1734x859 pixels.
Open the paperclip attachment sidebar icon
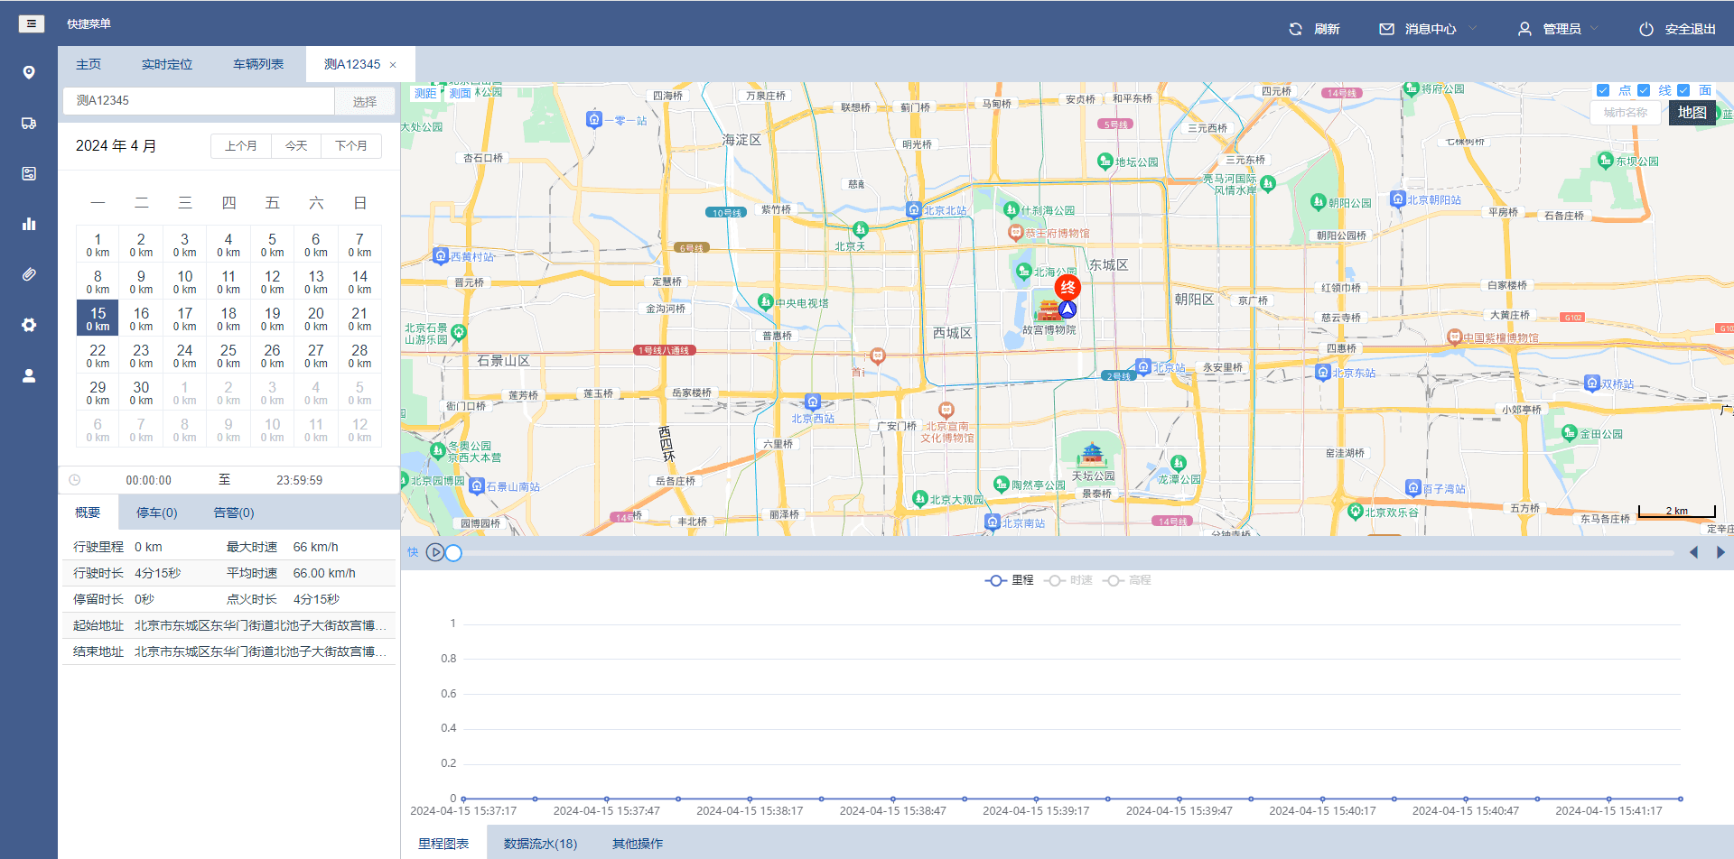coord(29,274)
